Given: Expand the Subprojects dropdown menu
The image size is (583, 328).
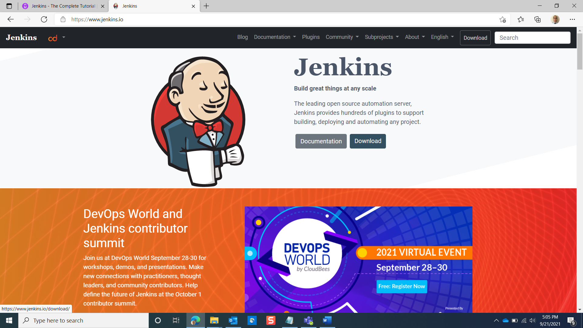Looking at the screenshot, I should pos(381,37).
